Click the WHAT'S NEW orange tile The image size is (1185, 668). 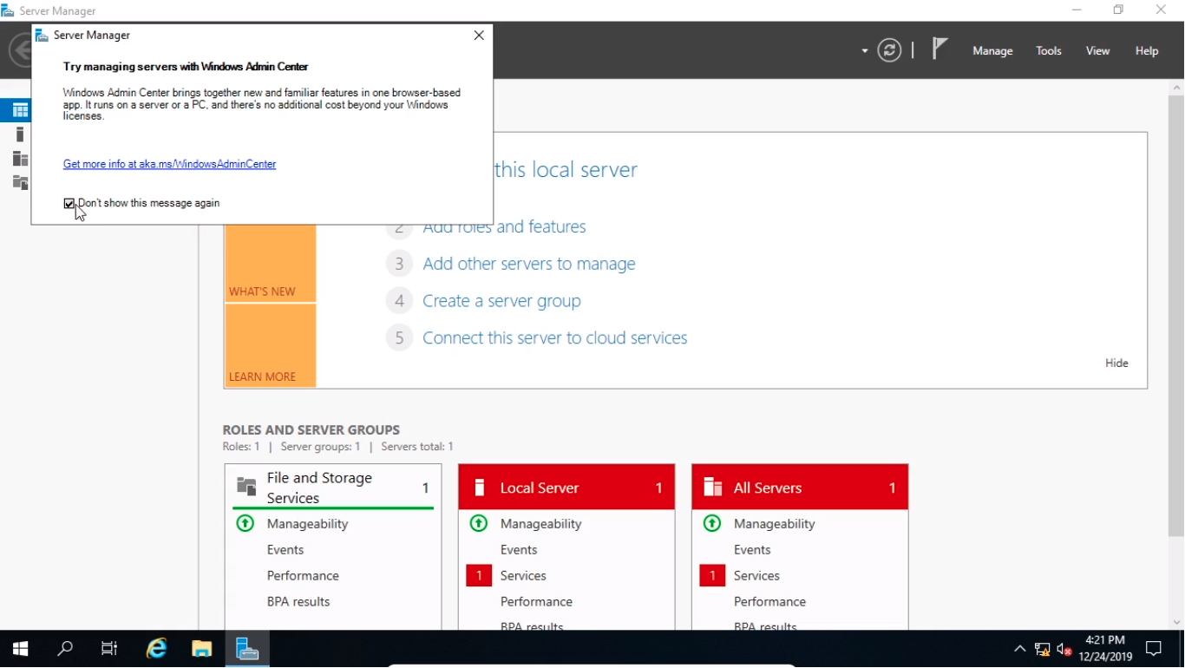(270, 265)
